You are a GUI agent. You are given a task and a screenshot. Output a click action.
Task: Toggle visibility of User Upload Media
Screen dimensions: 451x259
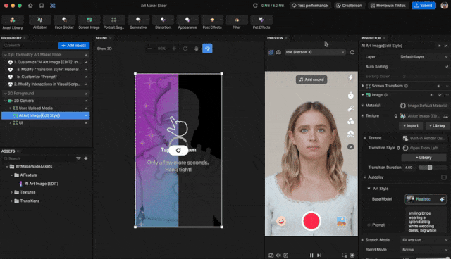click(x=86, y=108)
